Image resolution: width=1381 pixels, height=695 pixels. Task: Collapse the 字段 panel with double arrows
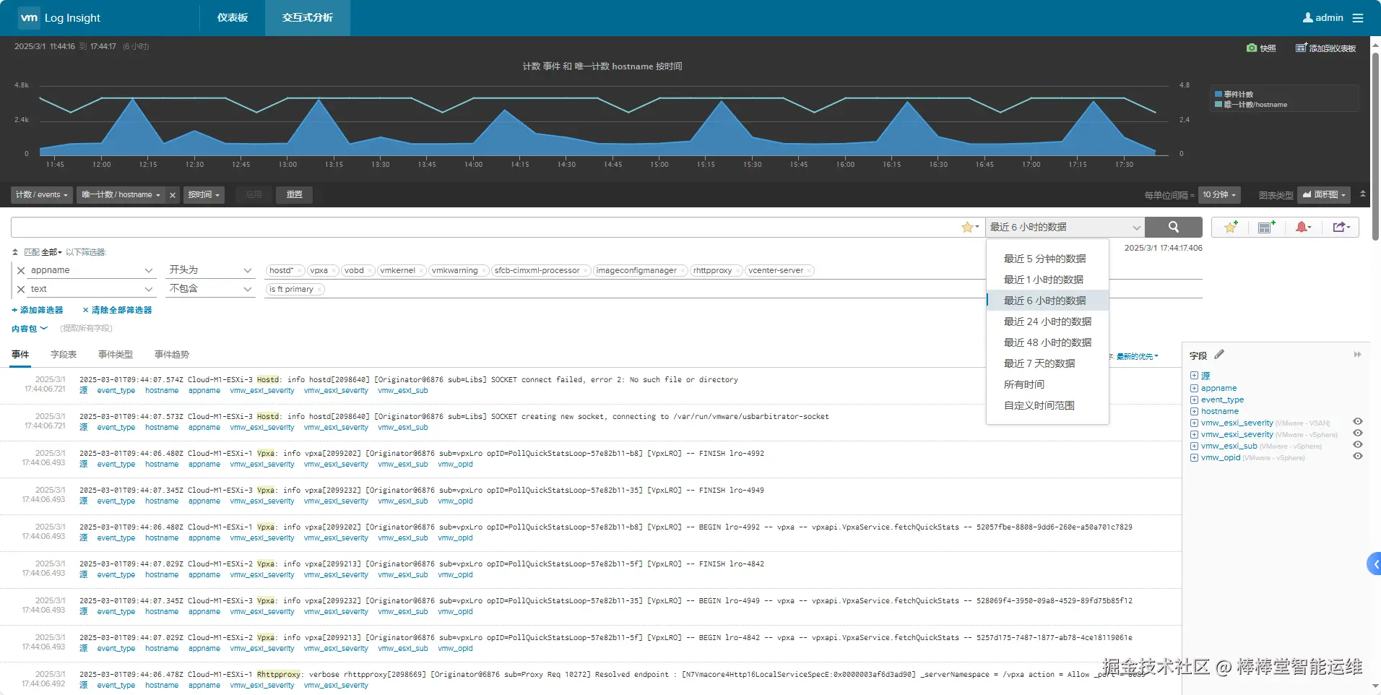(x=1357, y=355)
